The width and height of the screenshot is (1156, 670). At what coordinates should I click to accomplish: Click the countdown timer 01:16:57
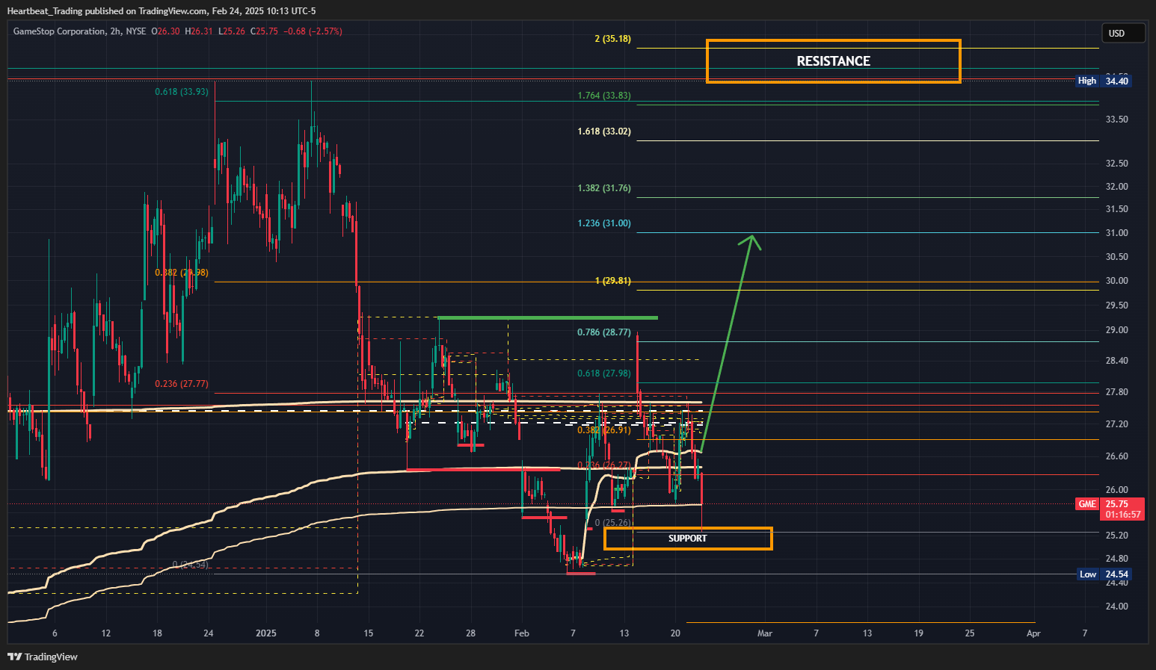click(1123, 515)
